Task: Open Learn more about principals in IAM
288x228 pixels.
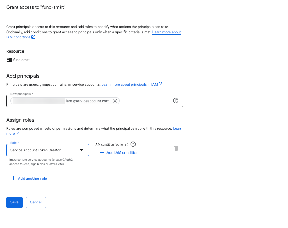Action: pos(129,84)
